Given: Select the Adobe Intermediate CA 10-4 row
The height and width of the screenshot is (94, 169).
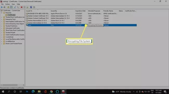Looking at the screenshot, I should 81,23.
